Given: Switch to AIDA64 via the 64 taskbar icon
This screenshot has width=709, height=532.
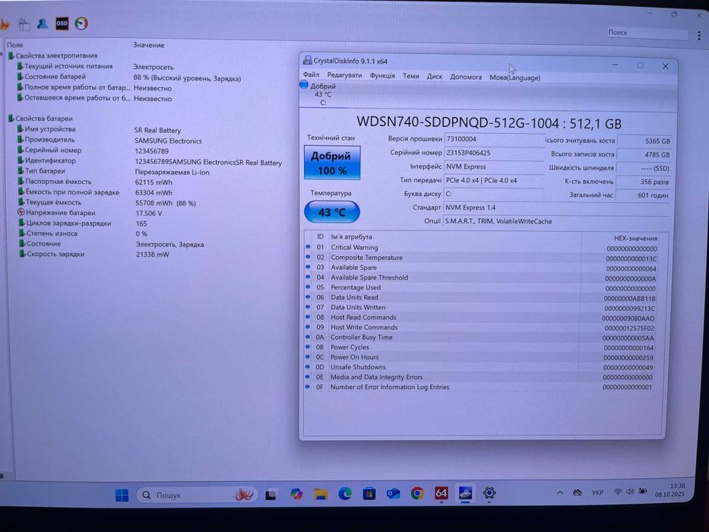Looking at the screenshot, I should click(442, 492).
